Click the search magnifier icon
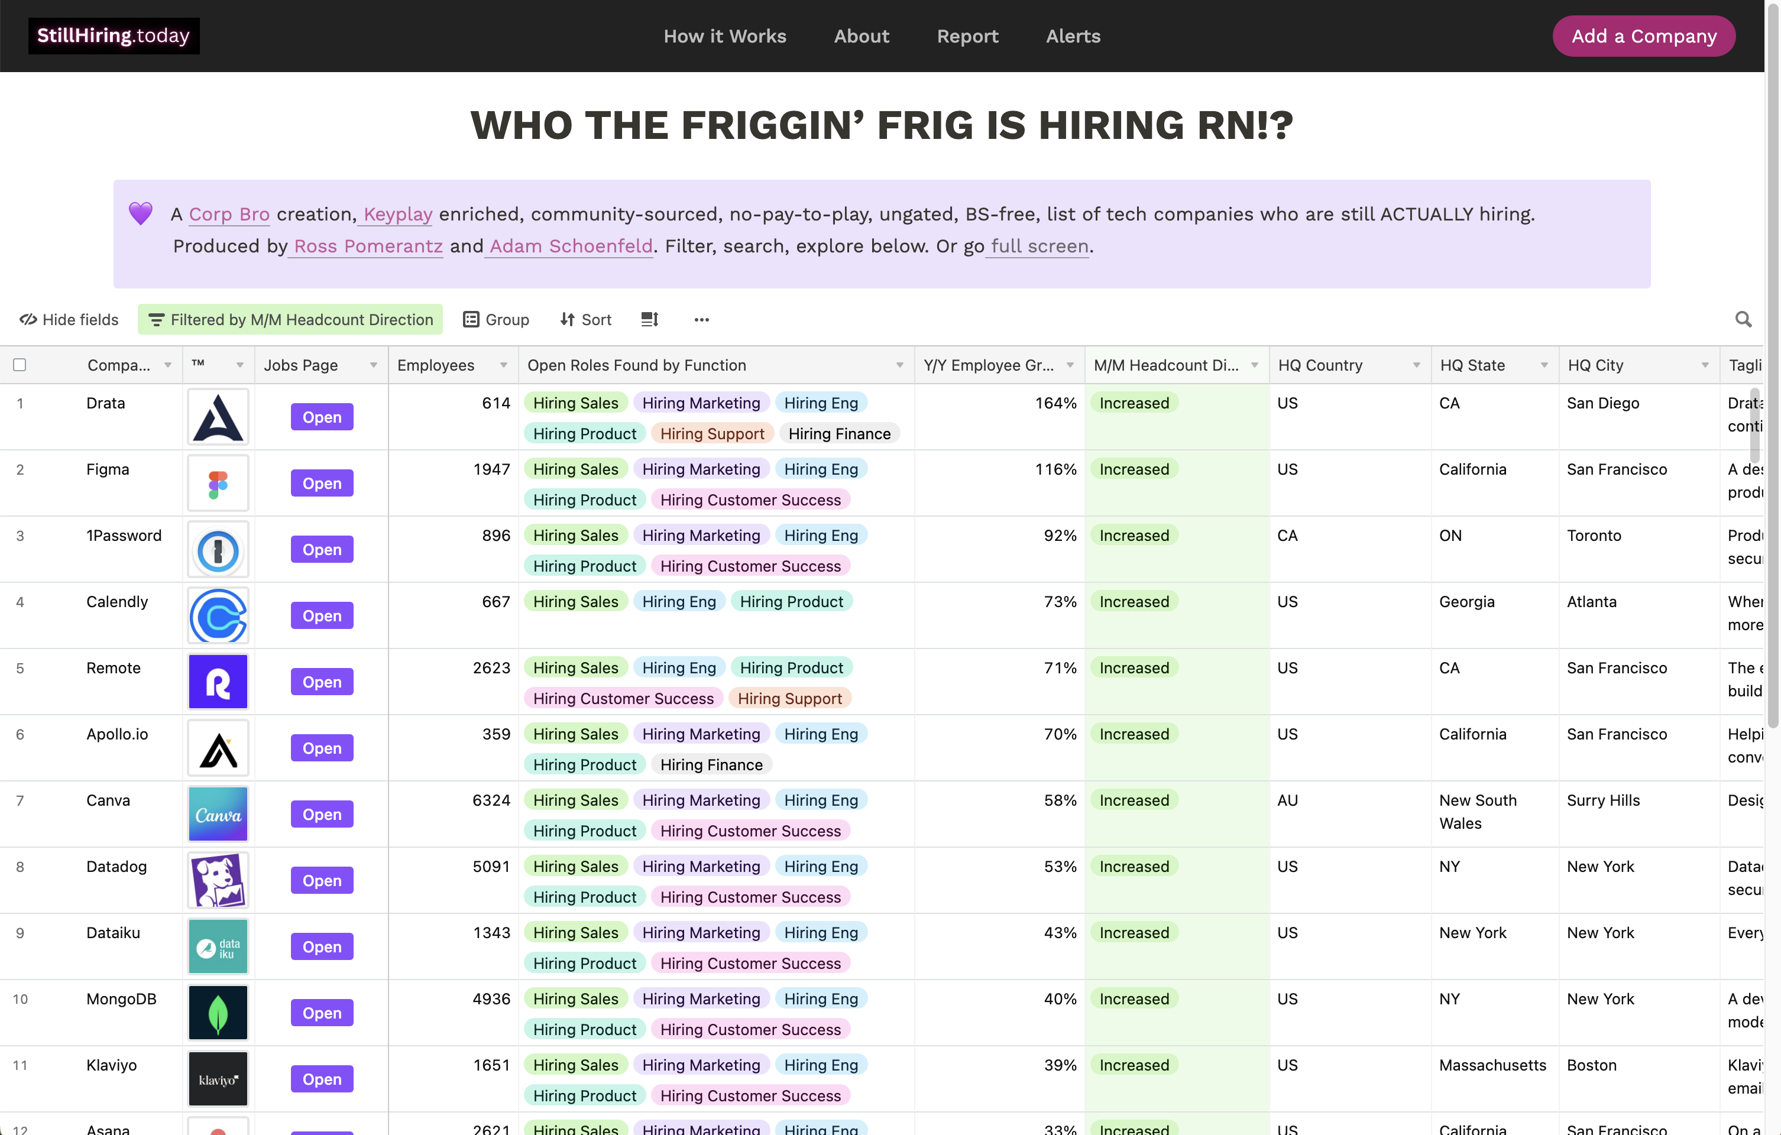Image resolution: width=1781 pixels, height=1135 pixels. click(x=1743, y=319)
